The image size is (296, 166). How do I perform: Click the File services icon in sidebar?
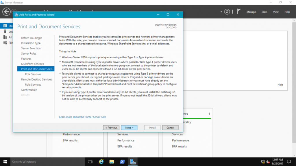pyautogui.click(x=5, y=43)
